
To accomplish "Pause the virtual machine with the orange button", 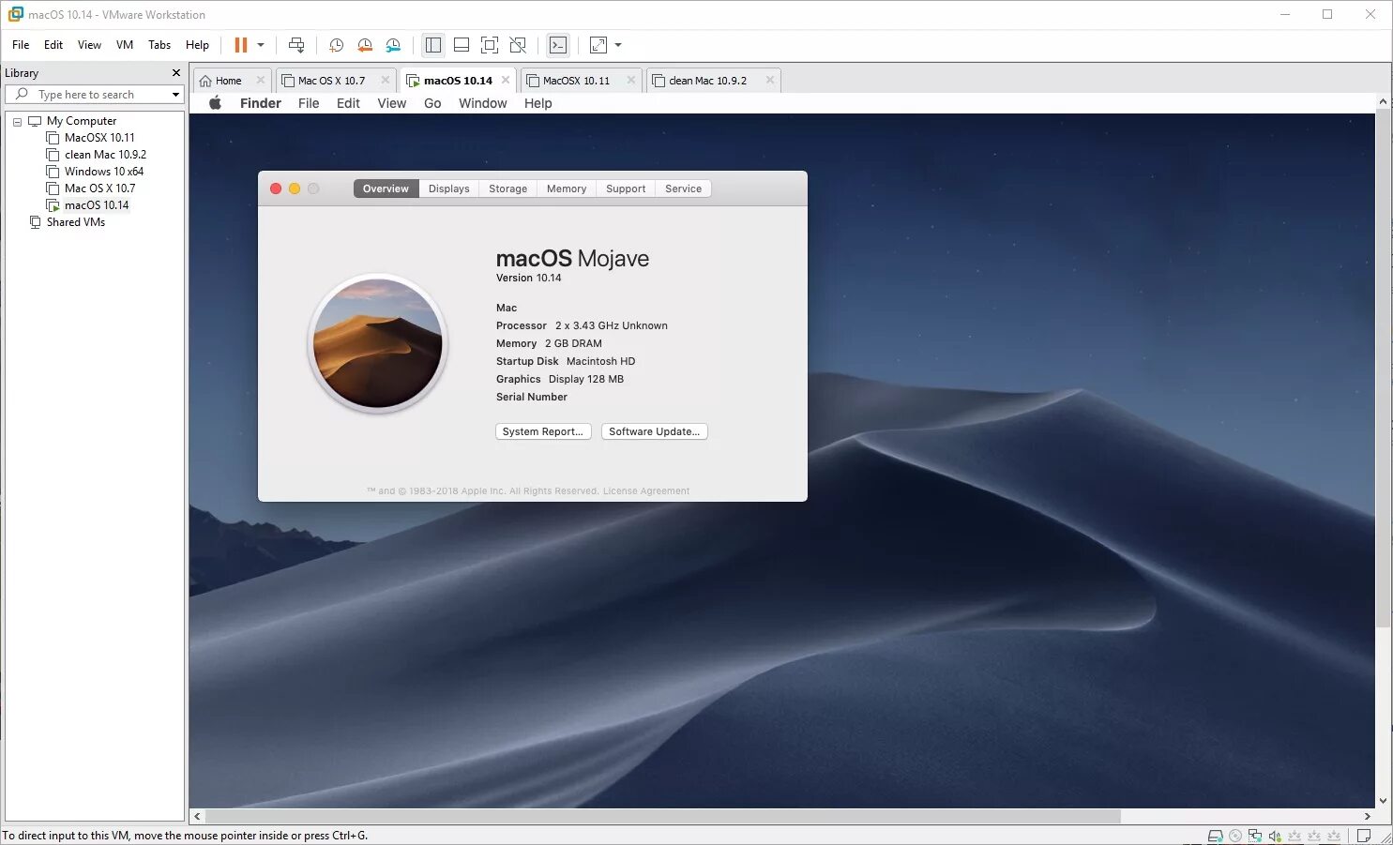I will pyautogui.click(x=241, y=45).
